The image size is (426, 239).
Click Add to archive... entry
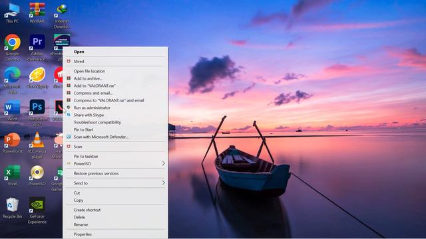pos(115,78)
